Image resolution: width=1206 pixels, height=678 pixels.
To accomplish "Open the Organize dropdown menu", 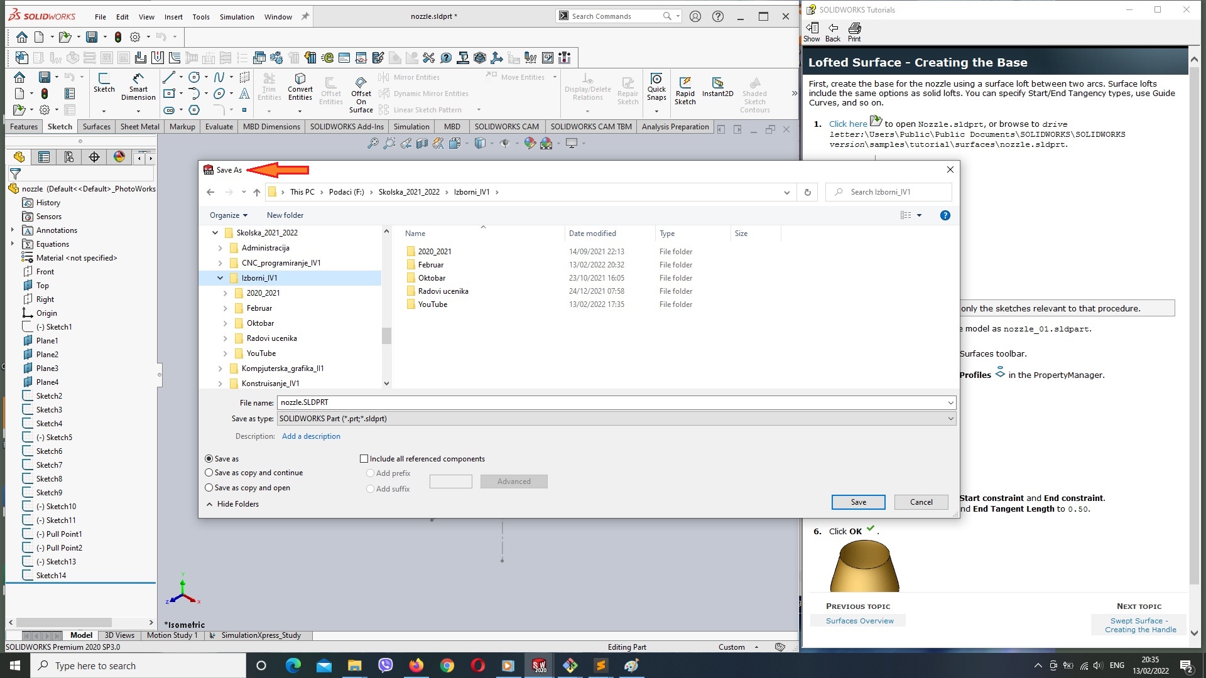I will [229, 215].
